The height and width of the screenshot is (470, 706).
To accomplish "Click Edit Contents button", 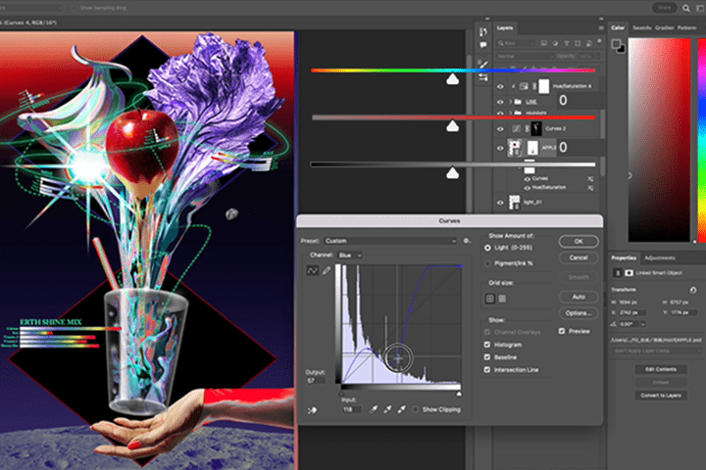I will coord(661,369).
